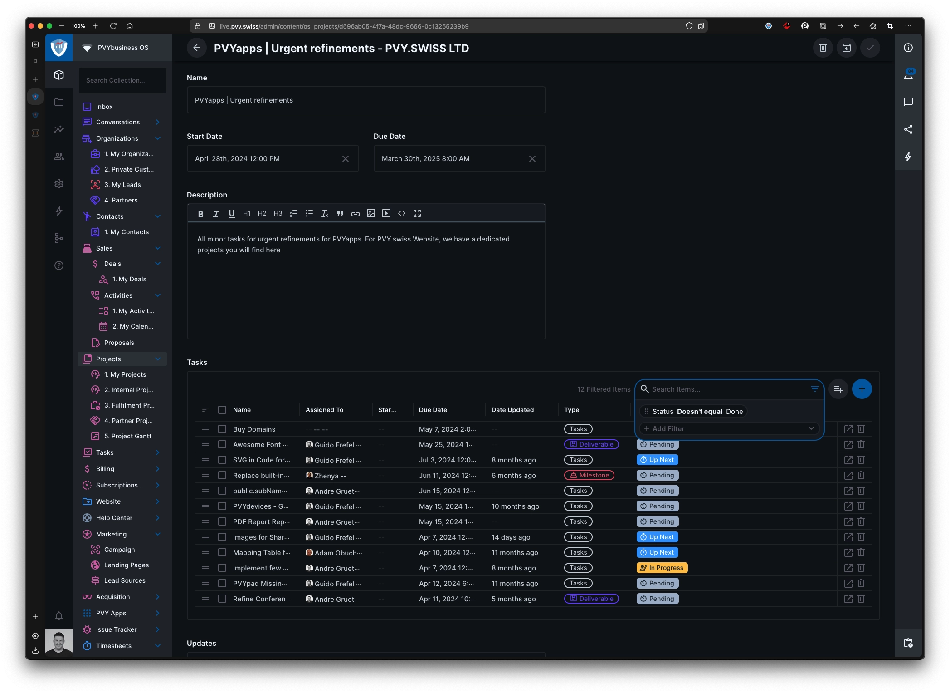Viewport: 950px width, 693px height.
Task: Expand the Issue Tracker sidebar section
Action: [158, 629]
